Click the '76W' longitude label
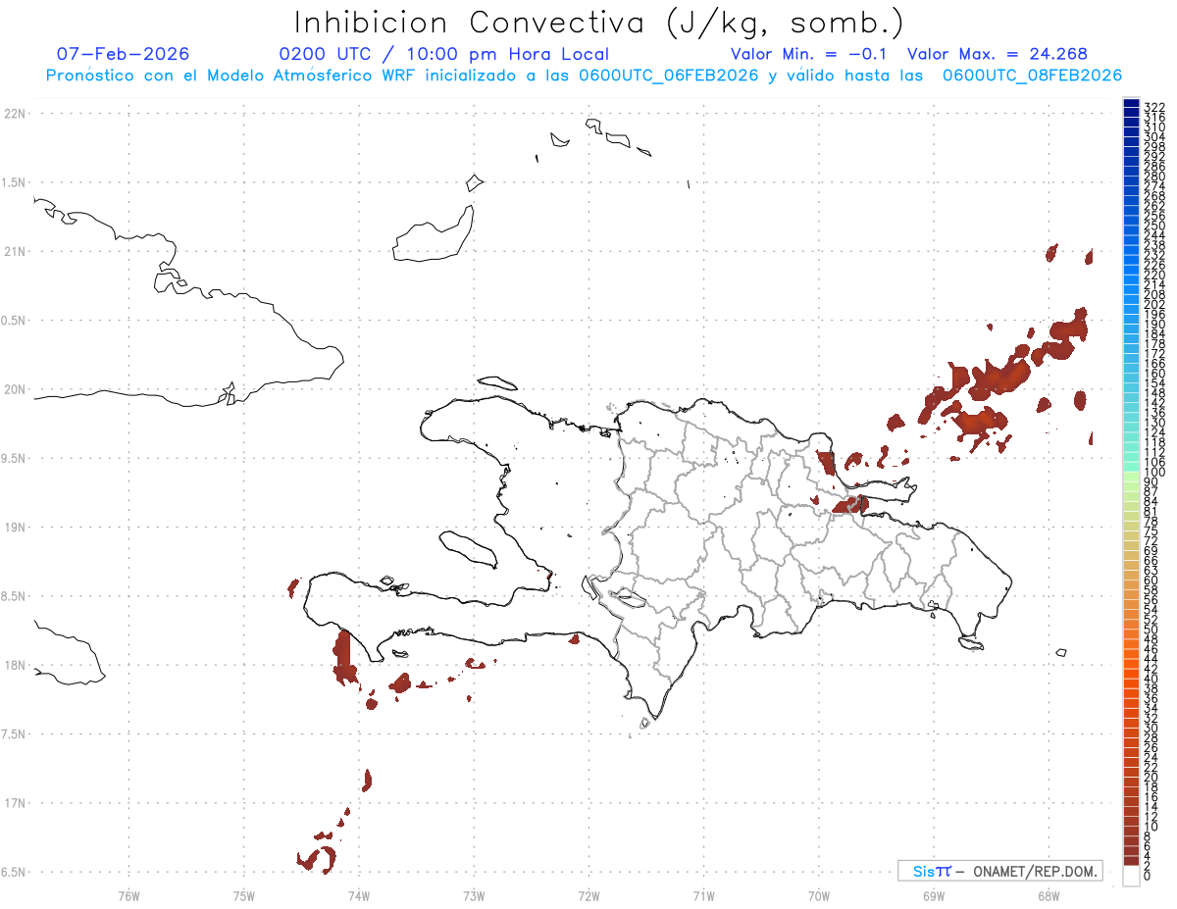 point(128,894)
